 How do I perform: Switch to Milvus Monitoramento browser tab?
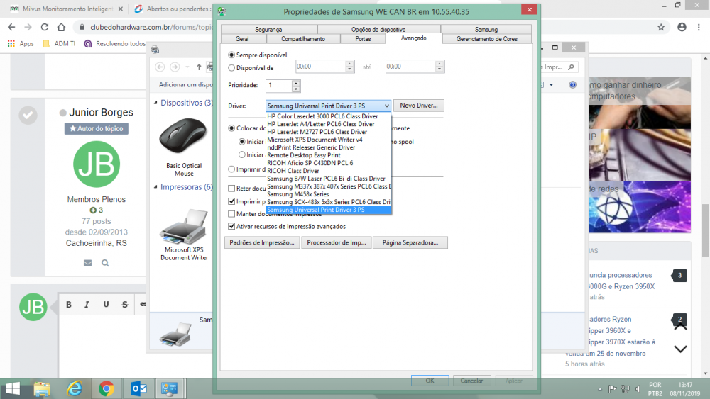click(x=68, y=9)
